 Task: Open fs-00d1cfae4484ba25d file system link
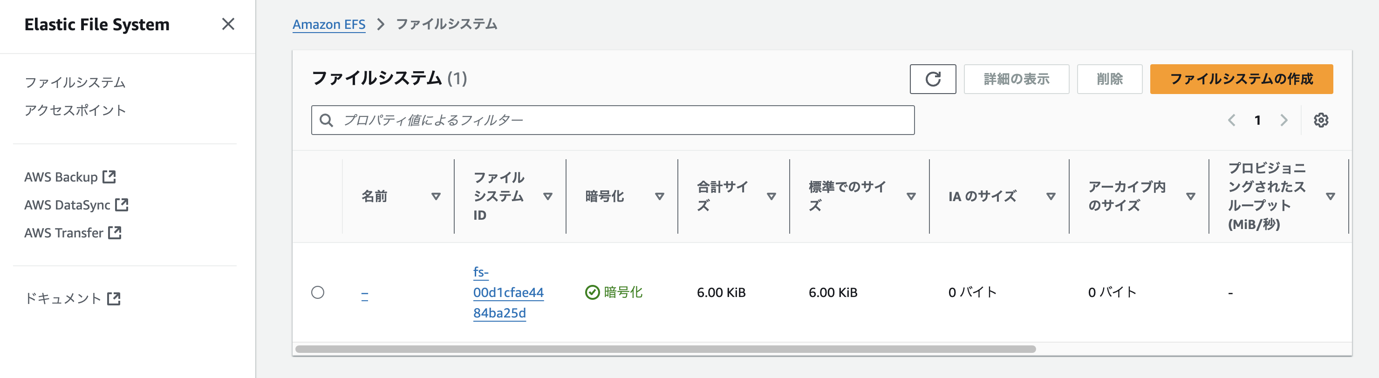pos(508,292)
